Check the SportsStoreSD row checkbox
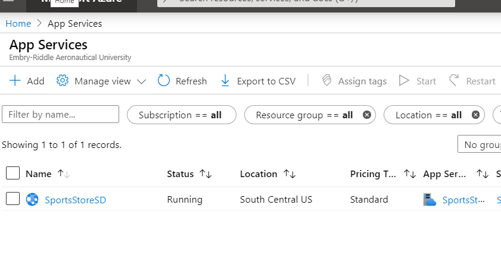This screenshot has width=501, height=271. pos(13,198)
